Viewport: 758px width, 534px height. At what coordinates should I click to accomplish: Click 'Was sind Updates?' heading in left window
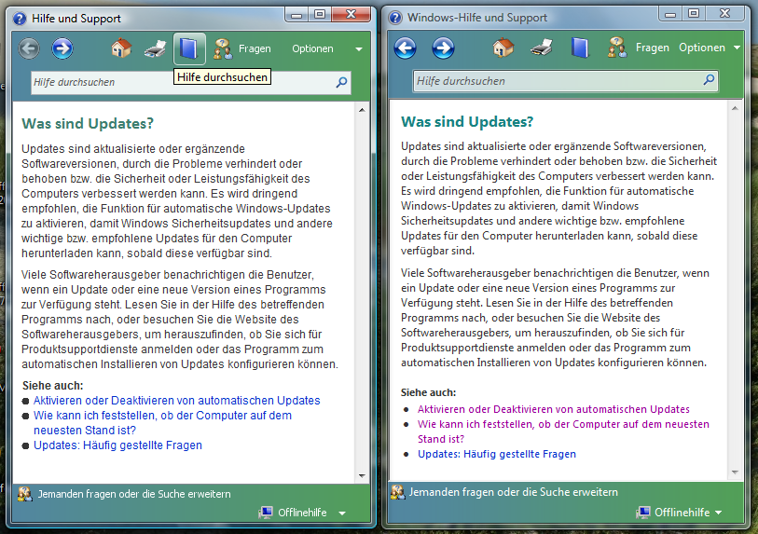point(88,124)
